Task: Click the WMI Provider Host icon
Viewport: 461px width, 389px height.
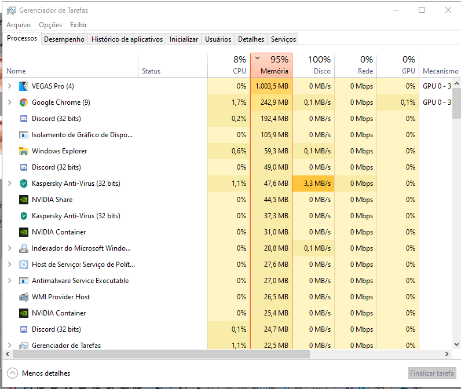Action: click(x=24, y=297)
